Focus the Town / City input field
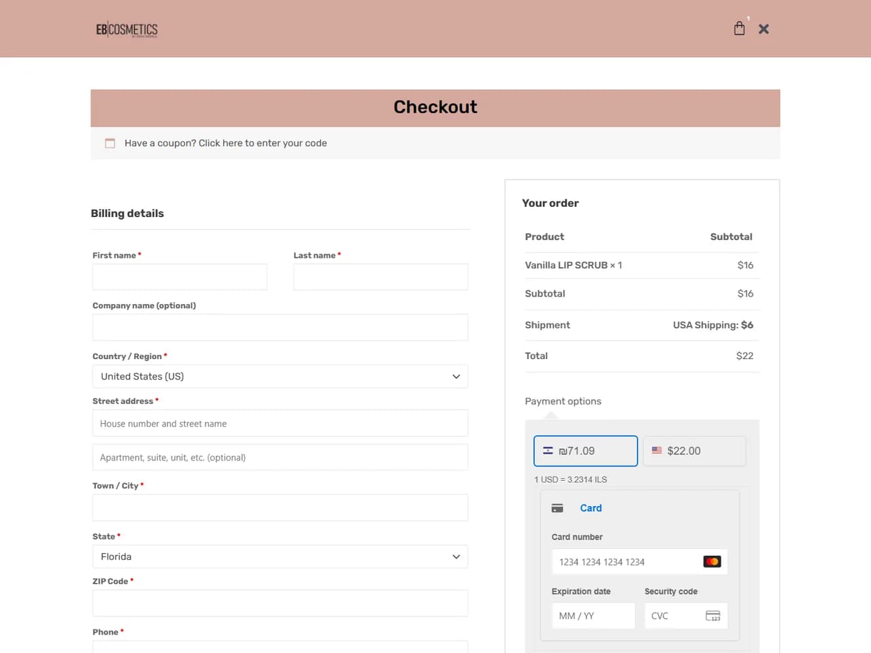 coord(280,507)
